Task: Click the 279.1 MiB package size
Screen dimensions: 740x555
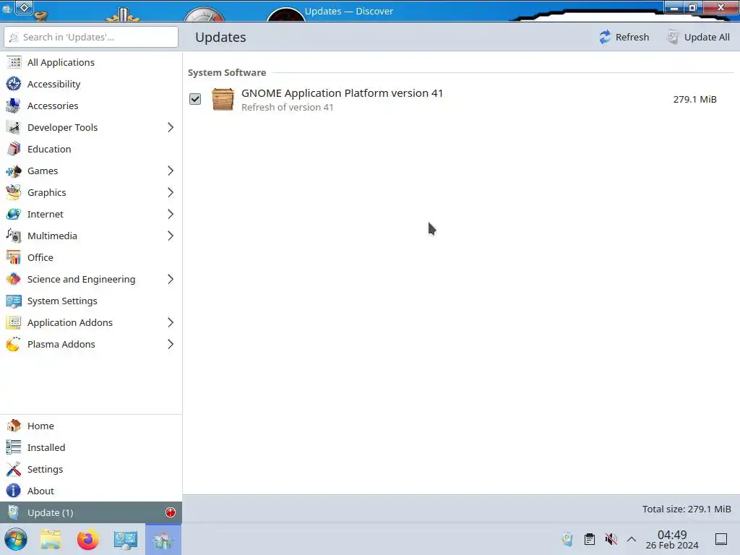Action: pos(694,99)
